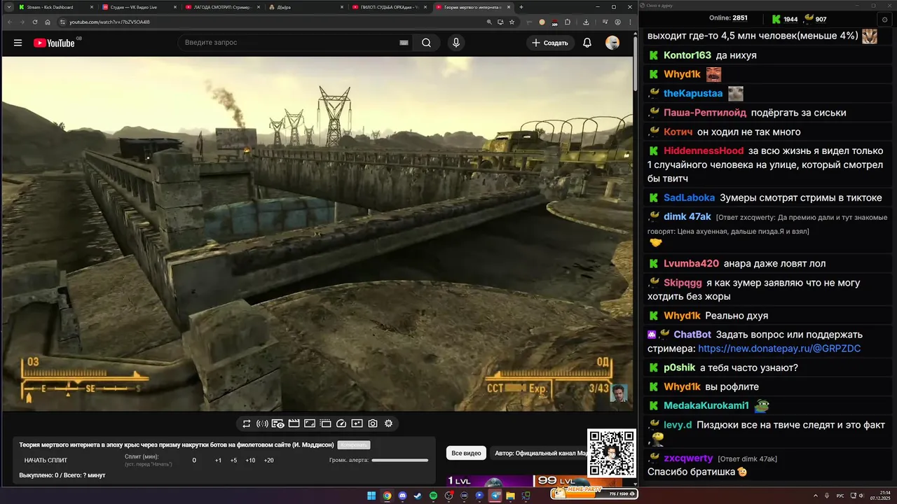Open the YouTube hamburger guide menu
The width and height of the screenshot is (897, 504).
[18, 43]
